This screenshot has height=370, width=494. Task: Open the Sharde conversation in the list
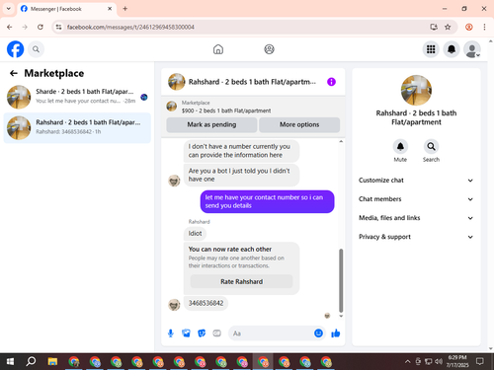click(x=77, y=97)
